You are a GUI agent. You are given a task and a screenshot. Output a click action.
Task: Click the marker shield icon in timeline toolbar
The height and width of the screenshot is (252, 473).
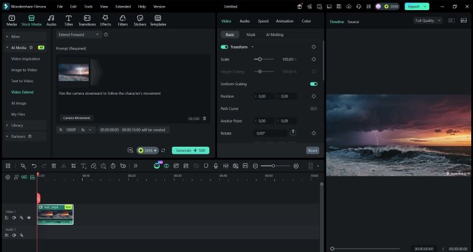point(206,166)
